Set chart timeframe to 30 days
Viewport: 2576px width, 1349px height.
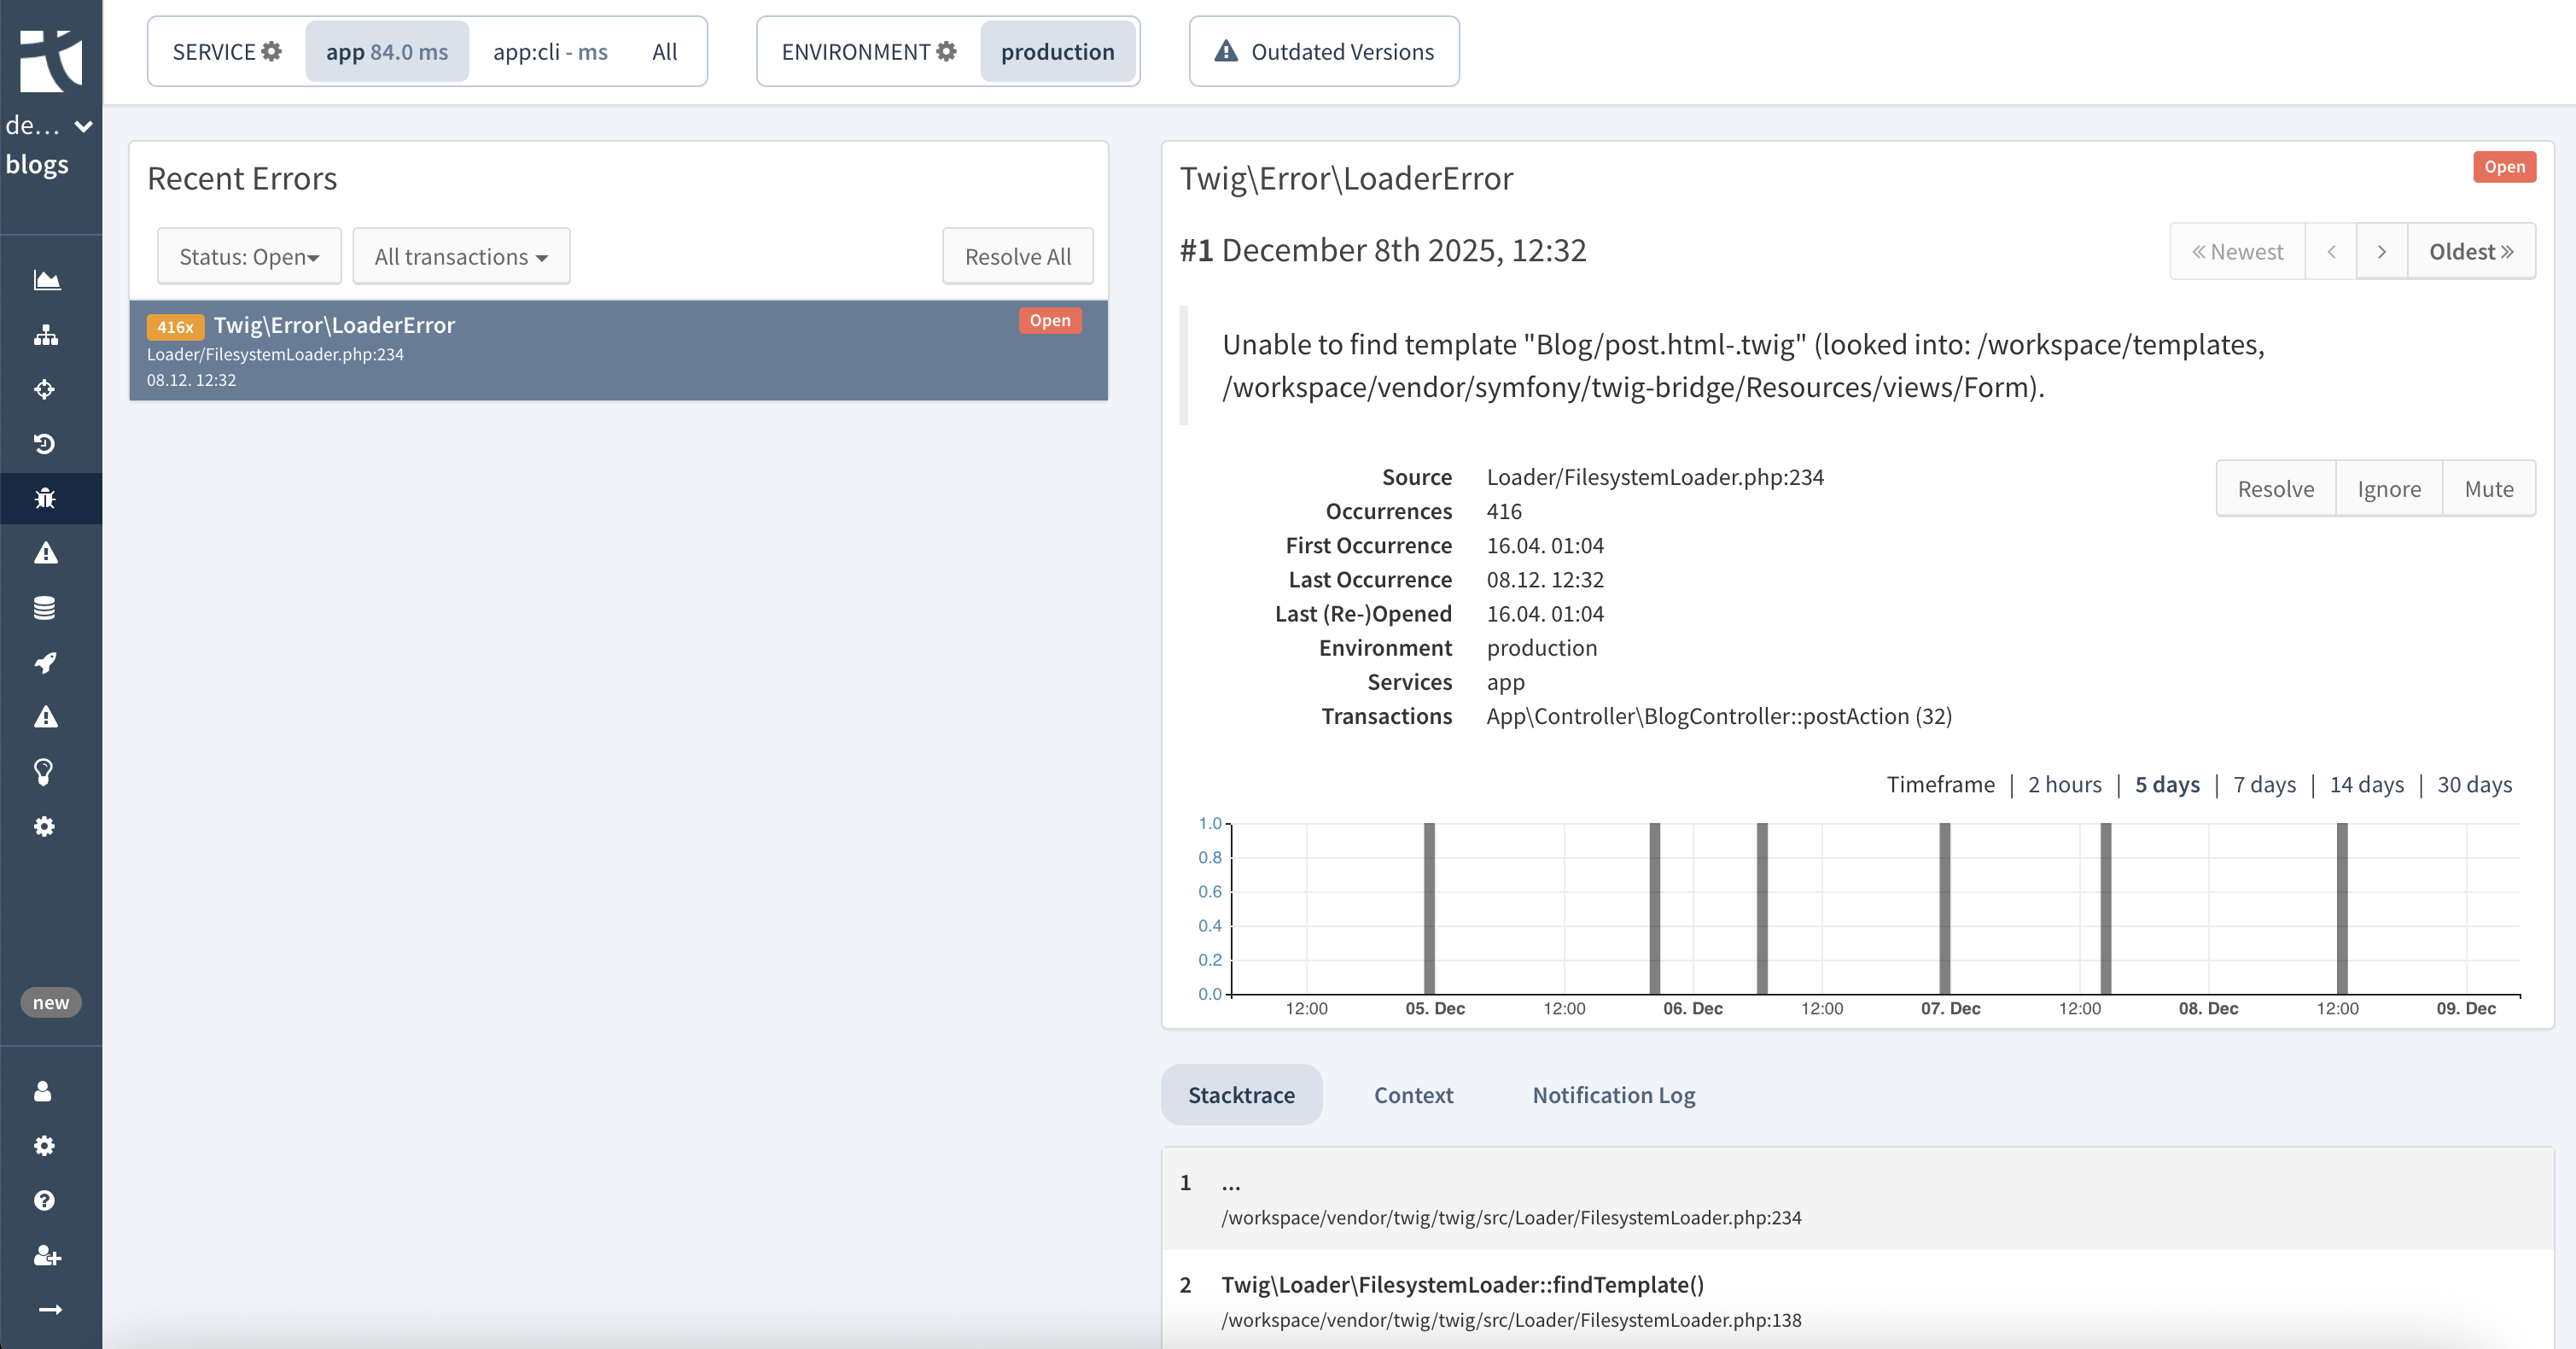click(2474, 784)
